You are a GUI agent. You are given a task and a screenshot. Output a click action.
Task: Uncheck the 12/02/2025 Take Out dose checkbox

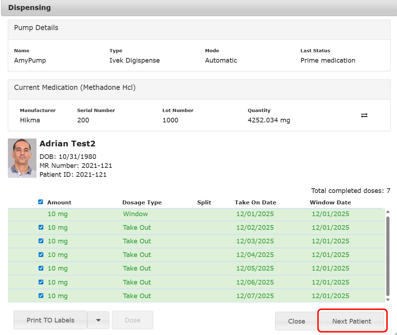tap(41, 227)
